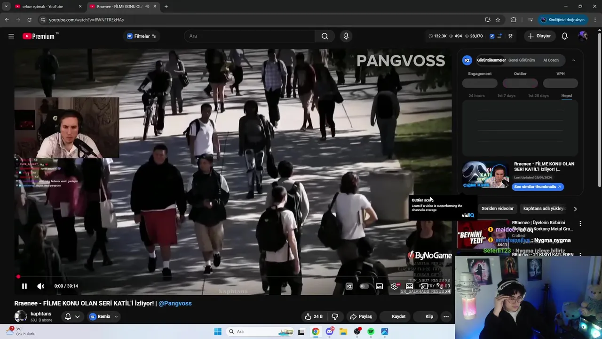602x339 pixels.
Task: Mute the video with the volume icon
Action: (41, 286)
